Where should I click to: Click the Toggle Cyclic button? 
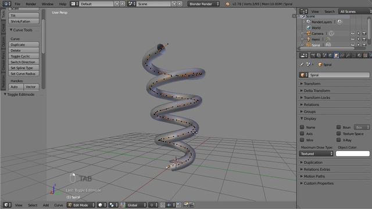click(x=24, y=56)
